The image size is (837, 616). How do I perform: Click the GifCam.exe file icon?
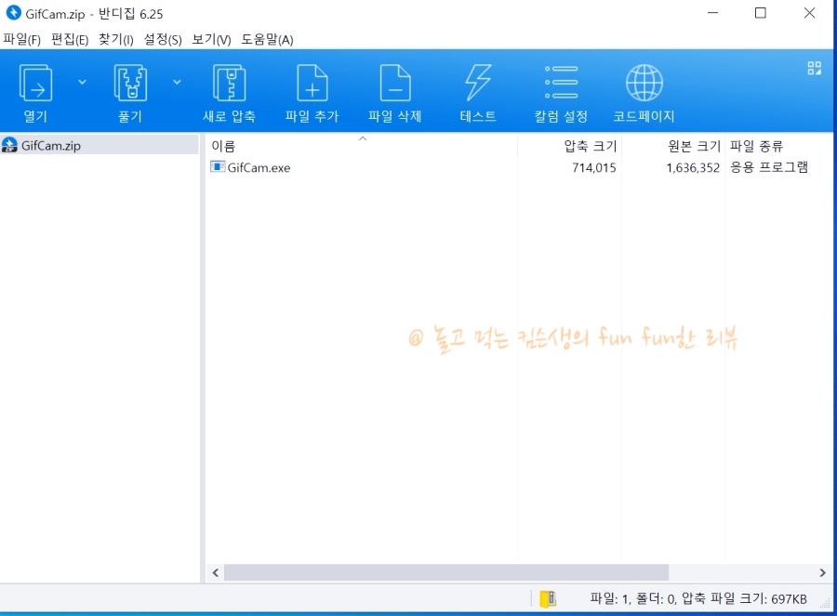point(218,167)
